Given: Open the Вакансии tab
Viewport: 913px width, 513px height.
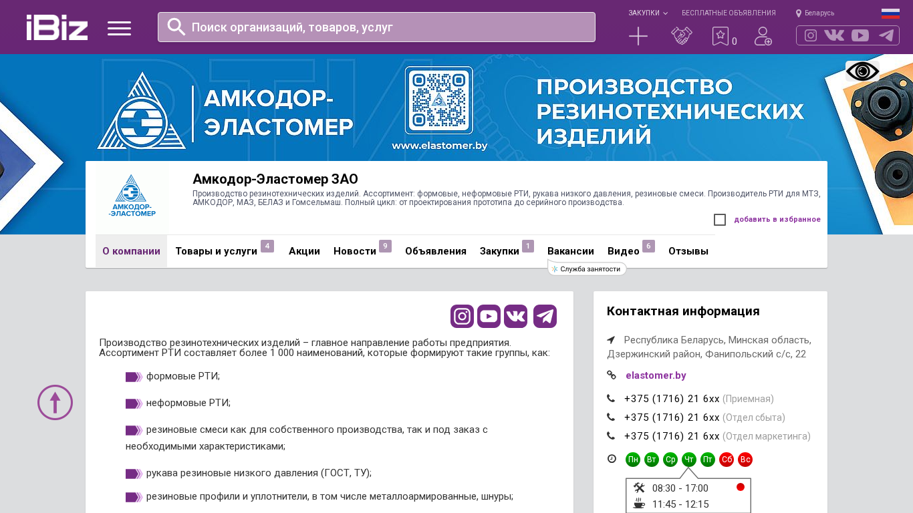Looking at the screenshot, I should pyautogui.click(x=571, y=251).
